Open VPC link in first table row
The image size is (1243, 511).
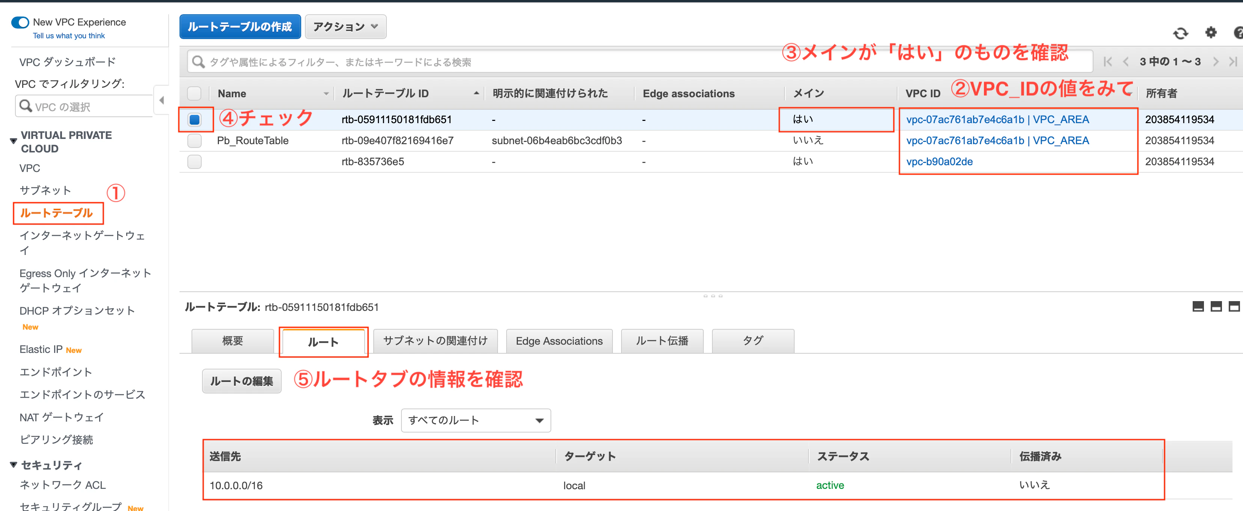(x=997, y=119)
